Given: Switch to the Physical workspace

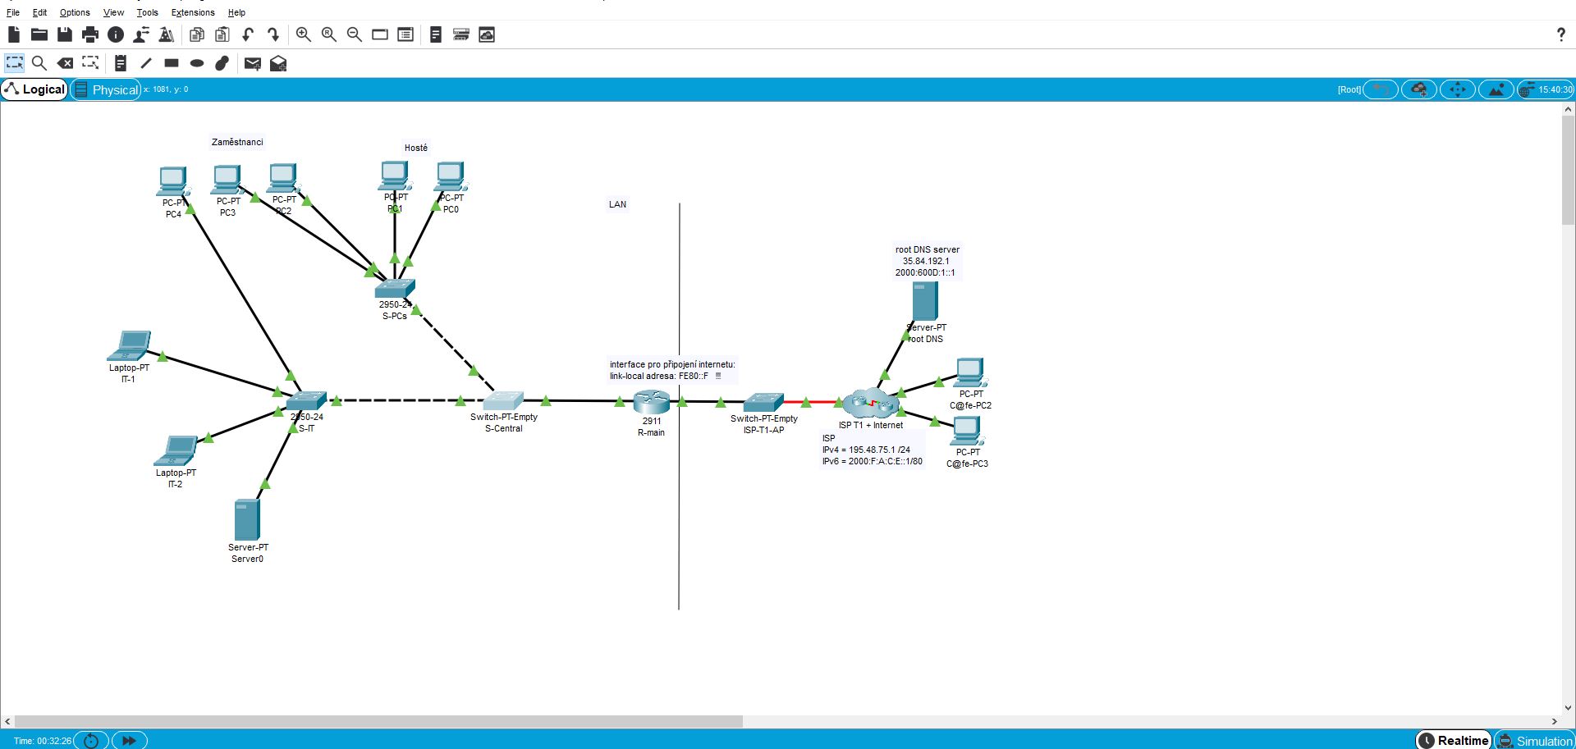Looking at the screenshot, I should click(x=105, y=89).
